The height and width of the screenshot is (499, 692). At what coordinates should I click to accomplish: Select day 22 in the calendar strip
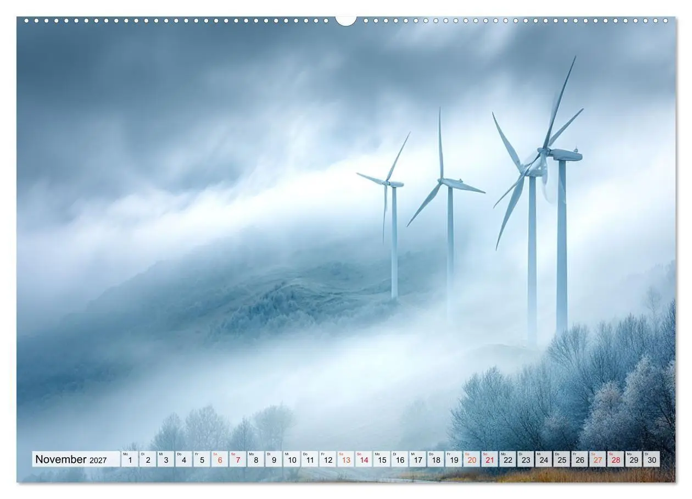[x=508, y=459]
